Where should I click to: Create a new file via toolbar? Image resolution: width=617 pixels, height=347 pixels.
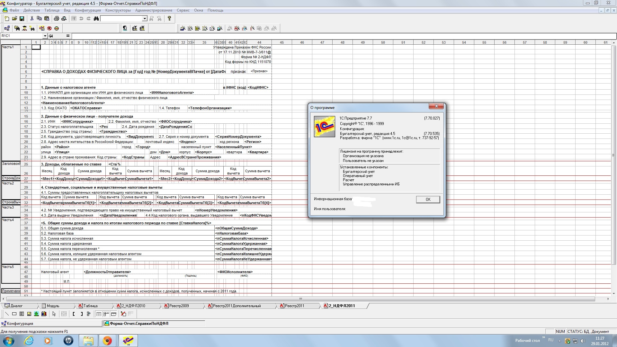pos(7,19)
